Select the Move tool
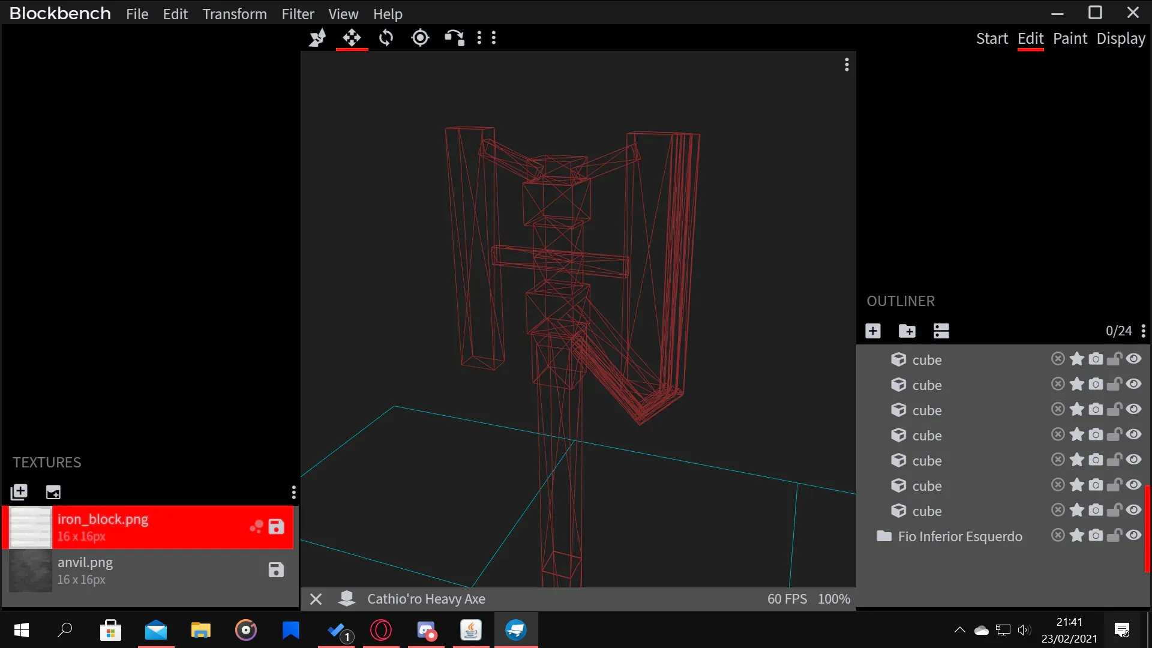 [352, 38]
